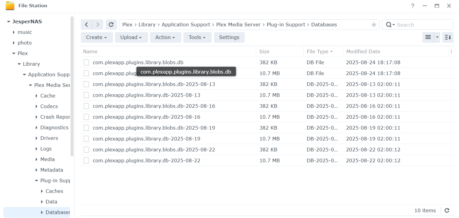Expand the Logs folder node

[36, 149]
